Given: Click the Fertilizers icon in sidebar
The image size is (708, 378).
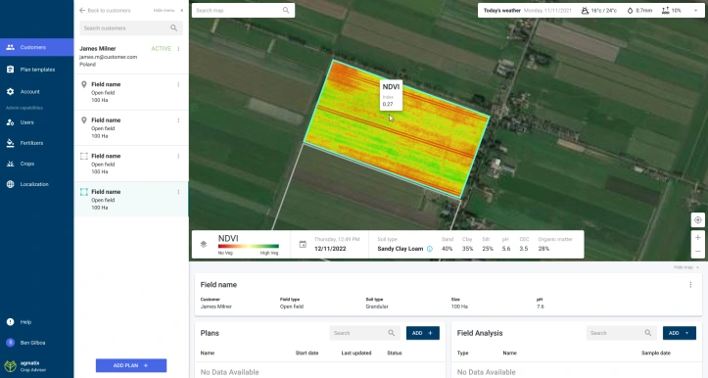Looking at the screenshot, I should pos(11,143).
